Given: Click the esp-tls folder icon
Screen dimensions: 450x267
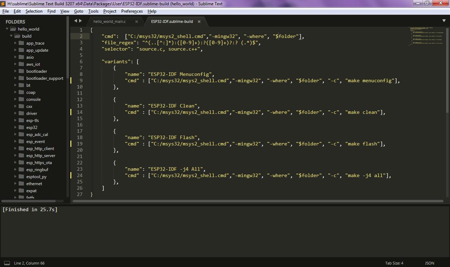Looking at the screenshot, I should tap(21, 121).
